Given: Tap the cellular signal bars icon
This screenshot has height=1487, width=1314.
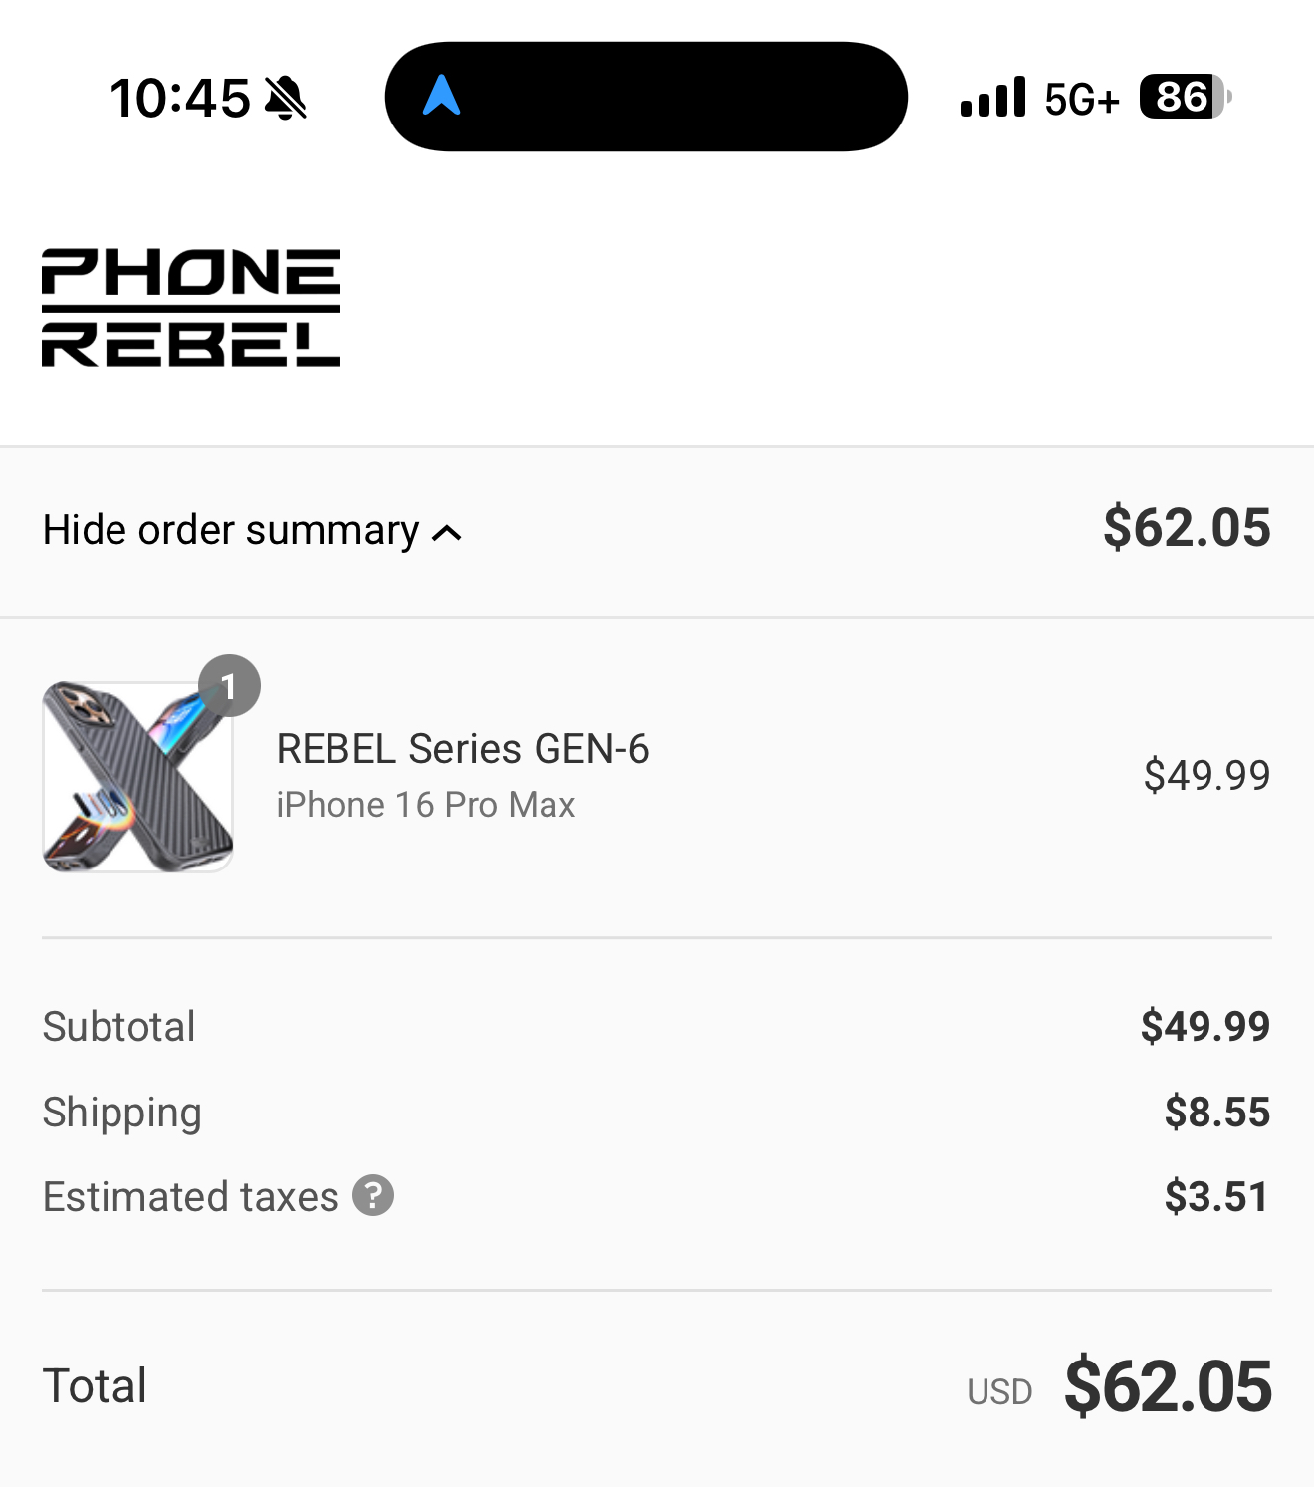Looking at the screenshot, I should click(992, 98).
